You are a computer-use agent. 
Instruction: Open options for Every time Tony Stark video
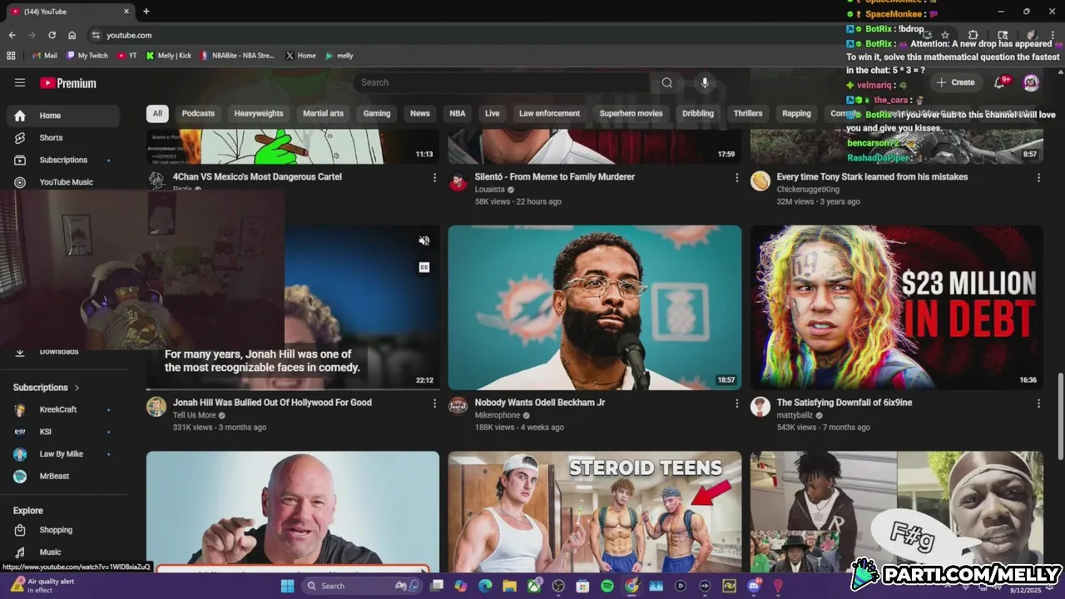click(1038, 177)
